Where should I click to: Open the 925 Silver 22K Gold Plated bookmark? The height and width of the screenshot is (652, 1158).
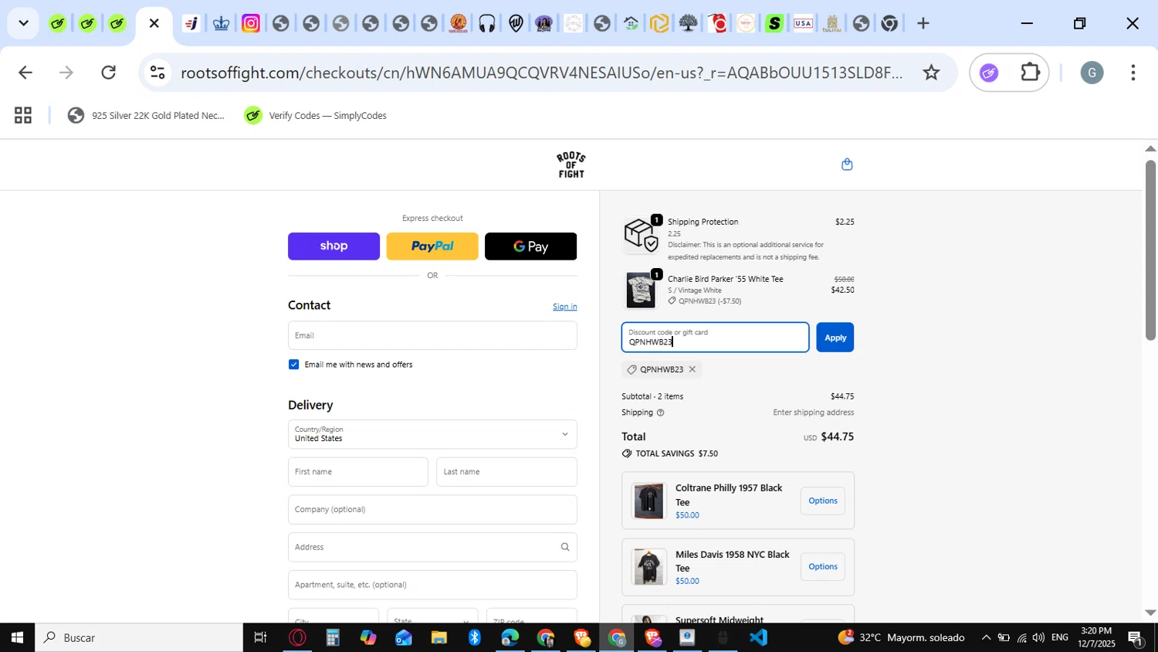point(147,116)
